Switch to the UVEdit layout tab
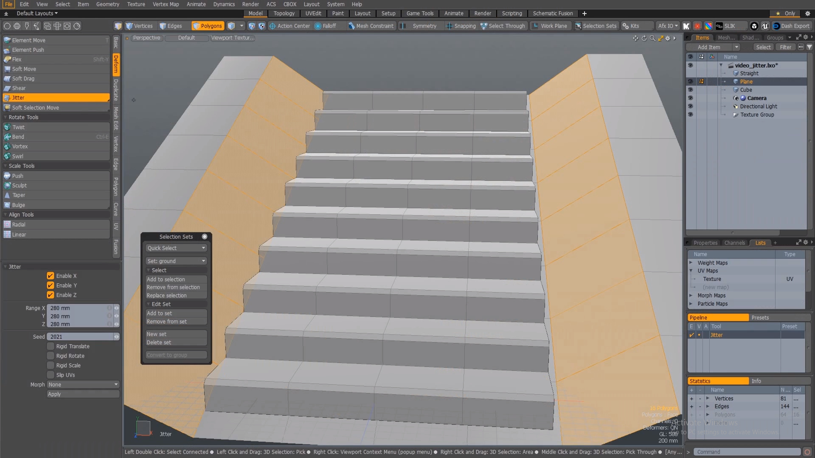 tap(313, 14)
